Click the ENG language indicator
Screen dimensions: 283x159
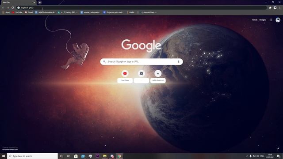[x=262, y=156]
